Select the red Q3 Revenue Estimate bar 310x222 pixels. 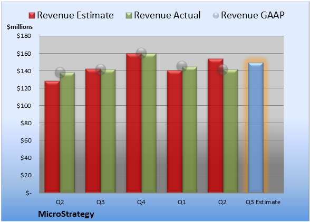[x=93, y=130]
